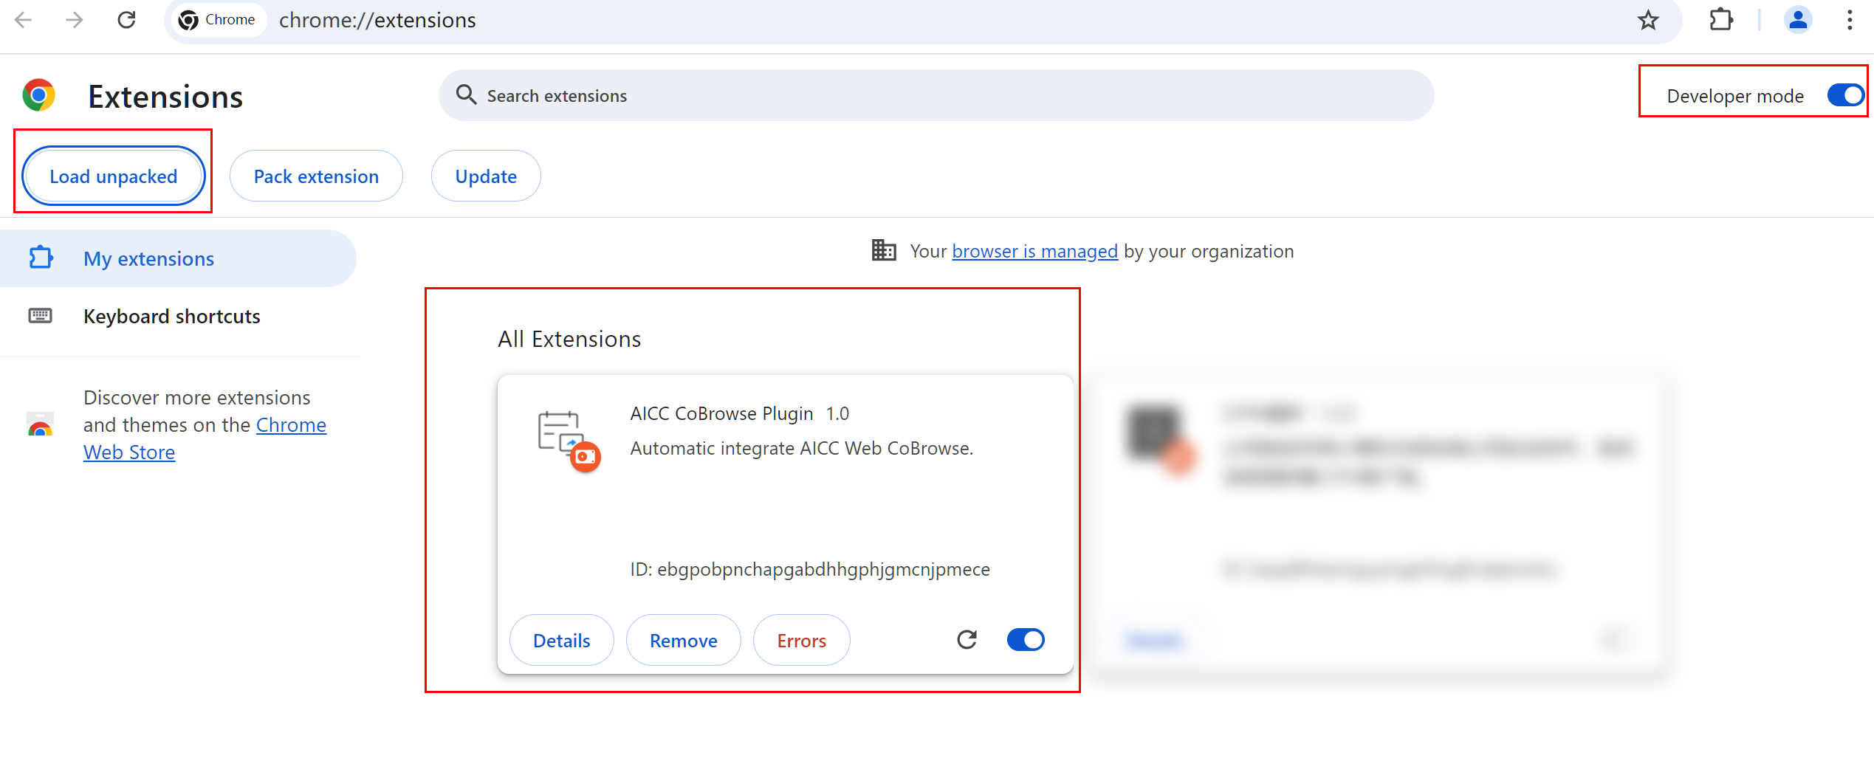The image size is (1874, 775).
Task: Click the AICC CoBrowse Plugin icon
Action: 569,441
